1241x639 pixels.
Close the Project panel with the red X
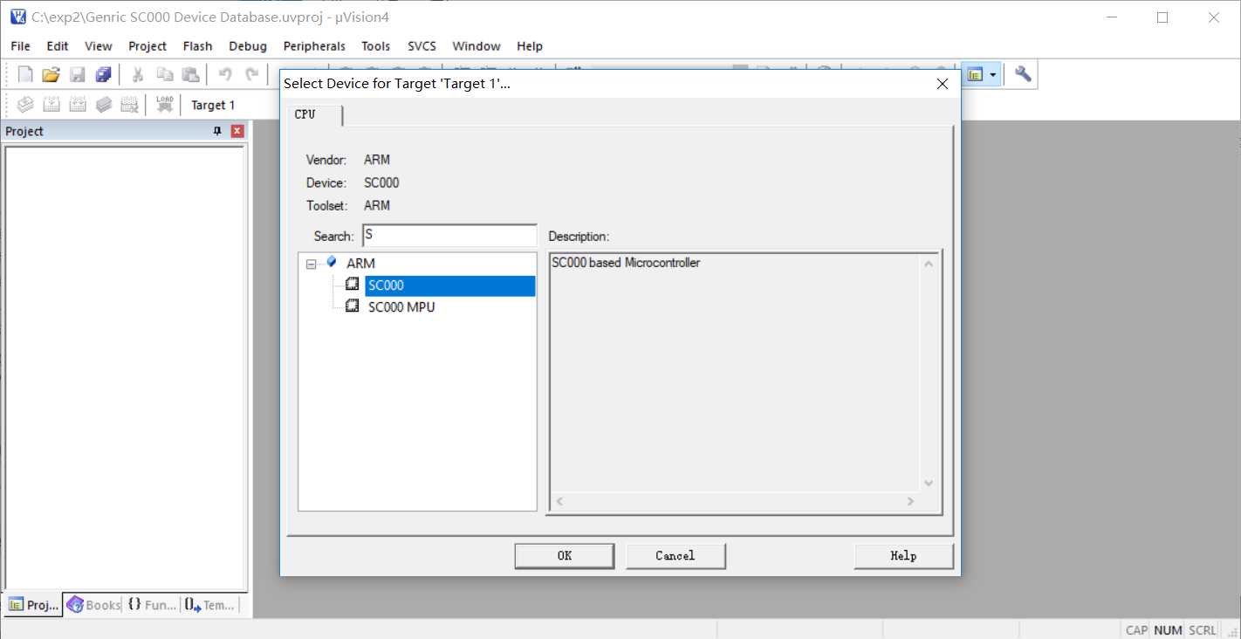[x=237, y=131]
